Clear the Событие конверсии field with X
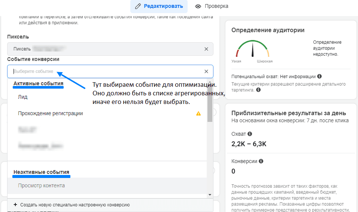Image resolution: width=358 pixels, height=212 pixels. pos(206,71)
